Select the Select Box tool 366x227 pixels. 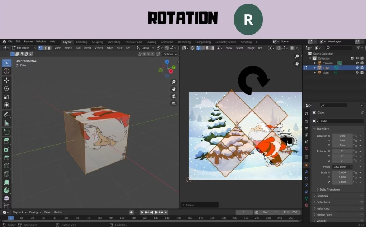click(6, 63)
